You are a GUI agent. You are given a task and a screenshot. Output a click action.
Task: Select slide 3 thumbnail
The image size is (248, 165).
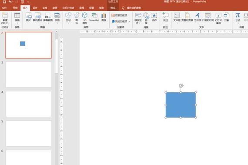point(28,75)
